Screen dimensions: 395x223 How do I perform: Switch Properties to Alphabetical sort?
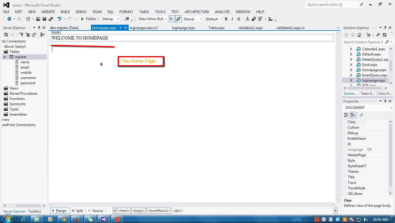[x=353, y=115]
